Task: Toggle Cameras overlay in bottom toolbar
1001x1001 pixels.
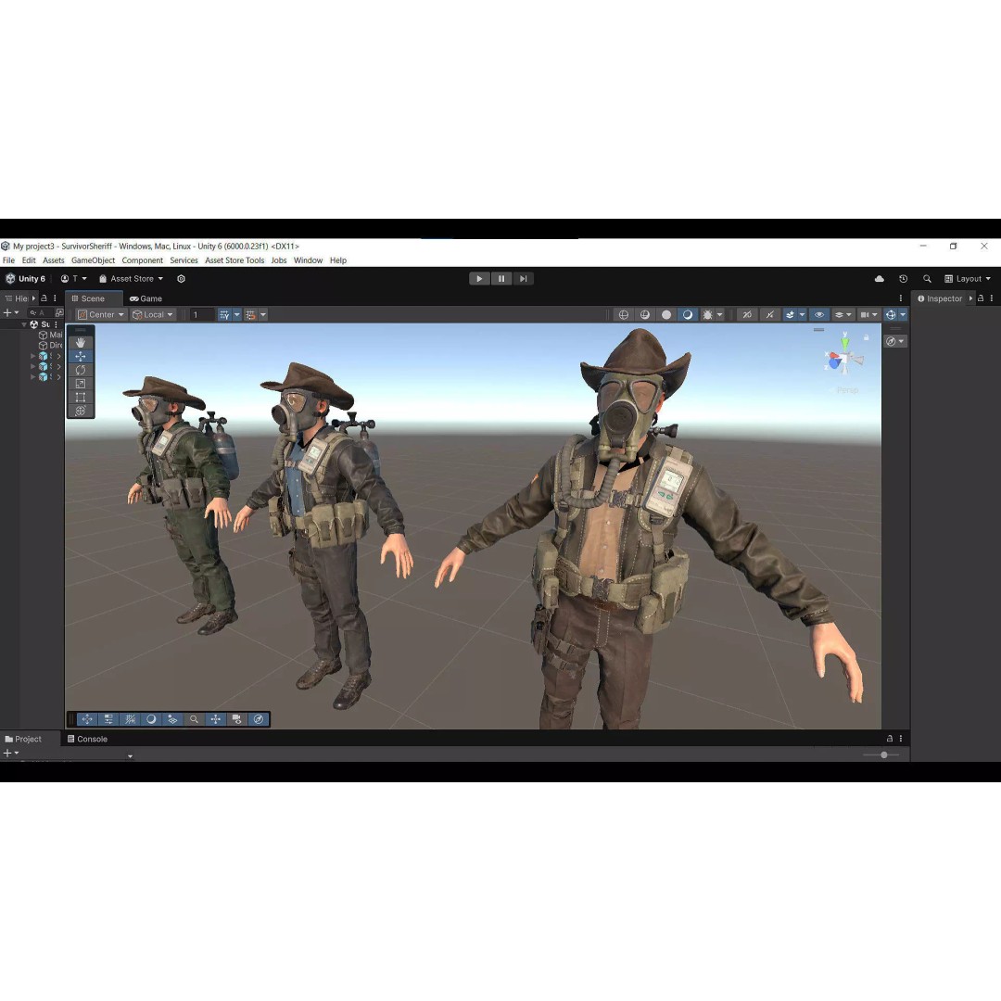Action: pos(237,719)
